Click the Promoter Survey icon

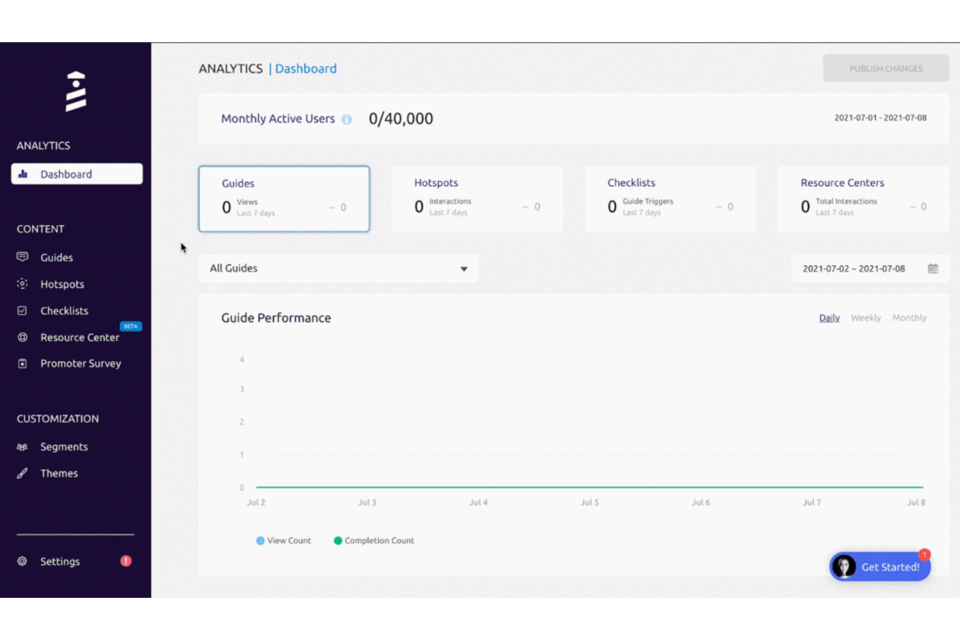coord(23,364)
